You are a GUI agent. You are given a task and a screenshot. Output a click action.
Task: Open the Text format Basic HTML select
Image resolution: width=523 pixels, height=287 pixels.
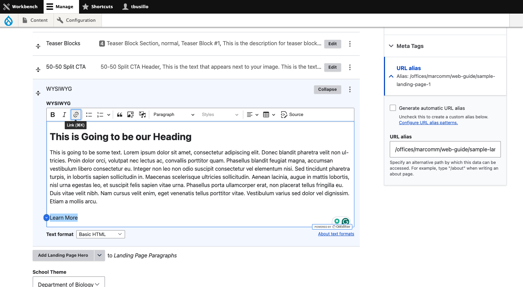(x=101, y=234)
